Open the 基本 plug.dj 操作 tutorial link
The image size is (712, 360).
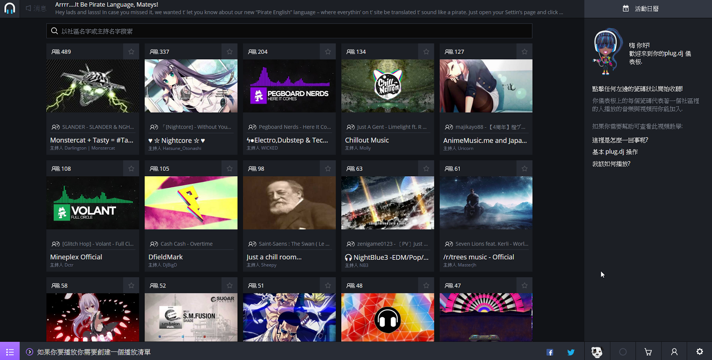[615, 152]
